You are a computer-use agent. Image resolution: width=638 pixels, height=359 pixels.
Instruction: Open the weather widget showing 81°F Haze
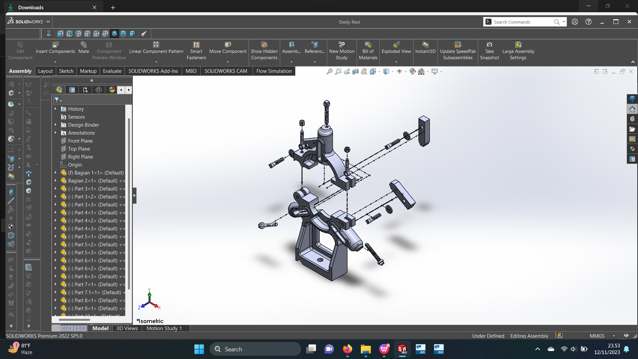[x=21, y=349]
